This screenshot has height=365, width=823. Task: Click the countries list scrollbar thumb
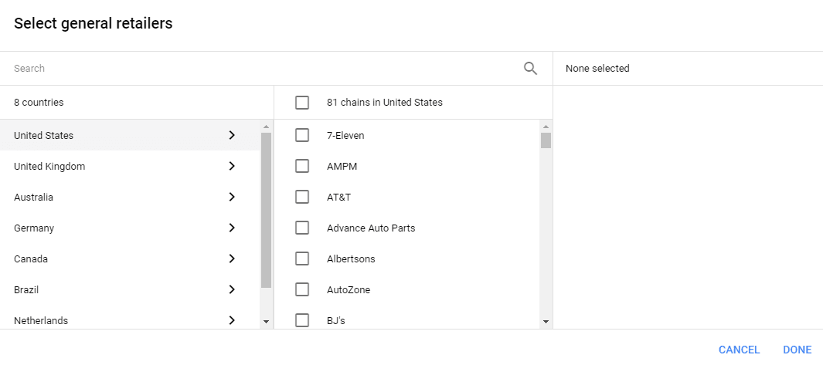tap(266, 211)
